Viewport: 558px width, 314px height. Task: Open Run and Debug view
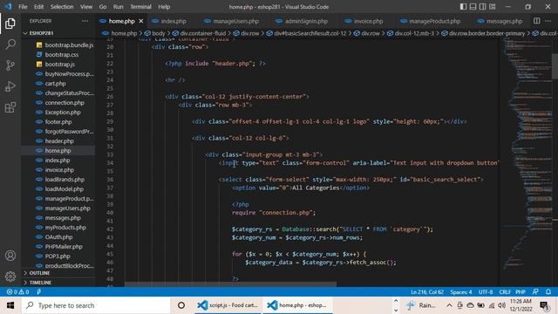(x=10, y=86)
